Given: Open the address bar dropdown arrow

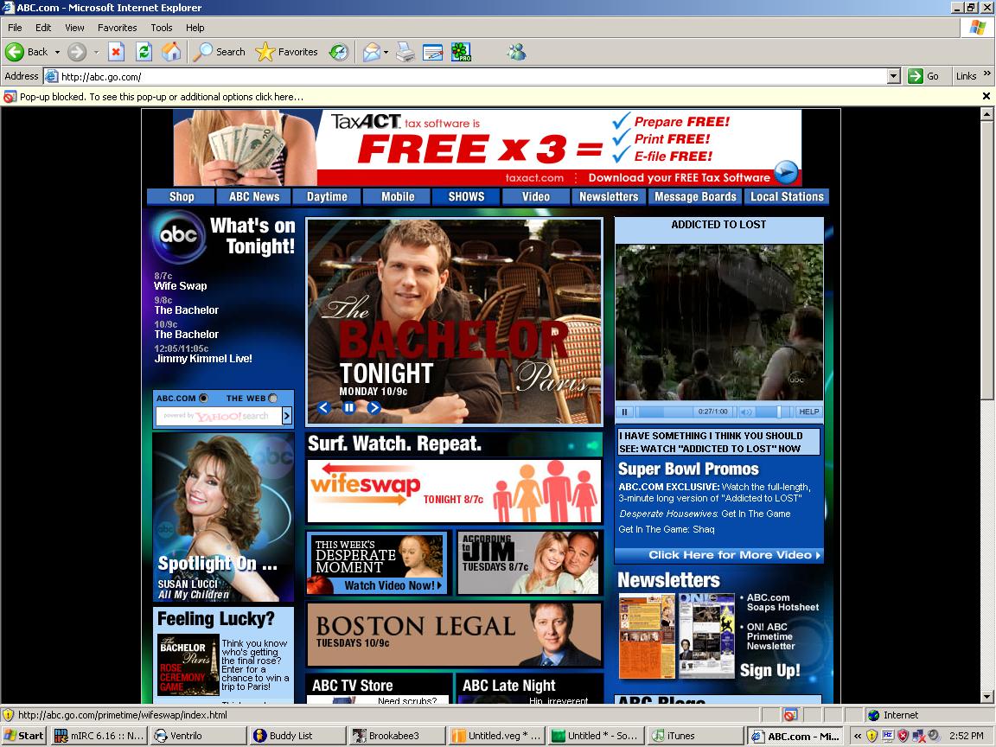Looking at the screenshot, I should [x=894, y=76].
